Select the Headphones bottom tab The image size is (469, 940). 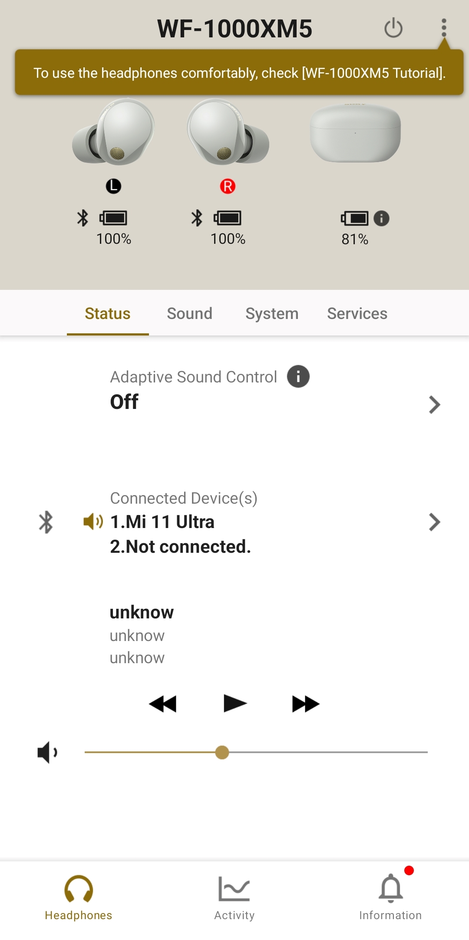click(79, 896)
